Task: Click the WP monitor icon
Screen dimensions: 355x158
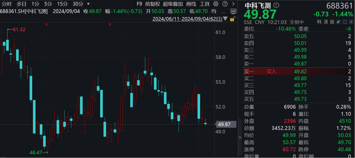Action: coord(233,11)
